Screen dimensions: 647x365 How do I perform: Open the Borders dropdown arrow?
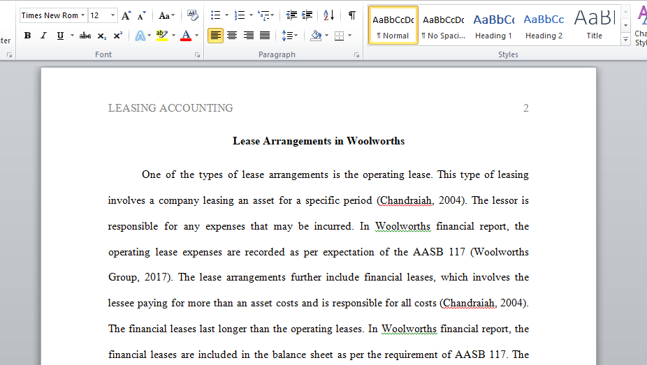pyautogui.click(x=349, y=36)
